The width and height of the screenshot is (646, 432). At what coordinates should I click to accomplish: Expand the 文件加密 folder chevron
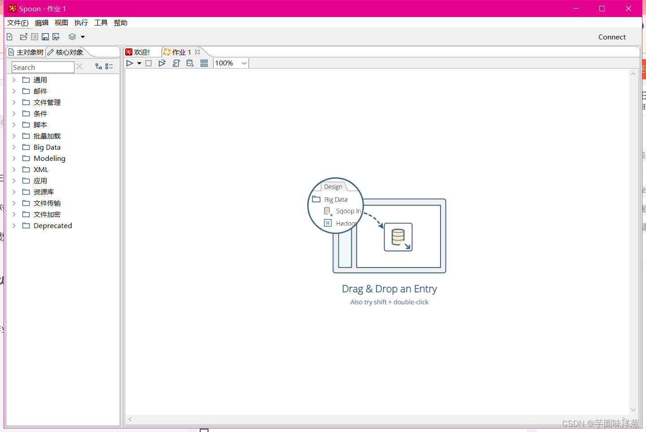point(14,214)
